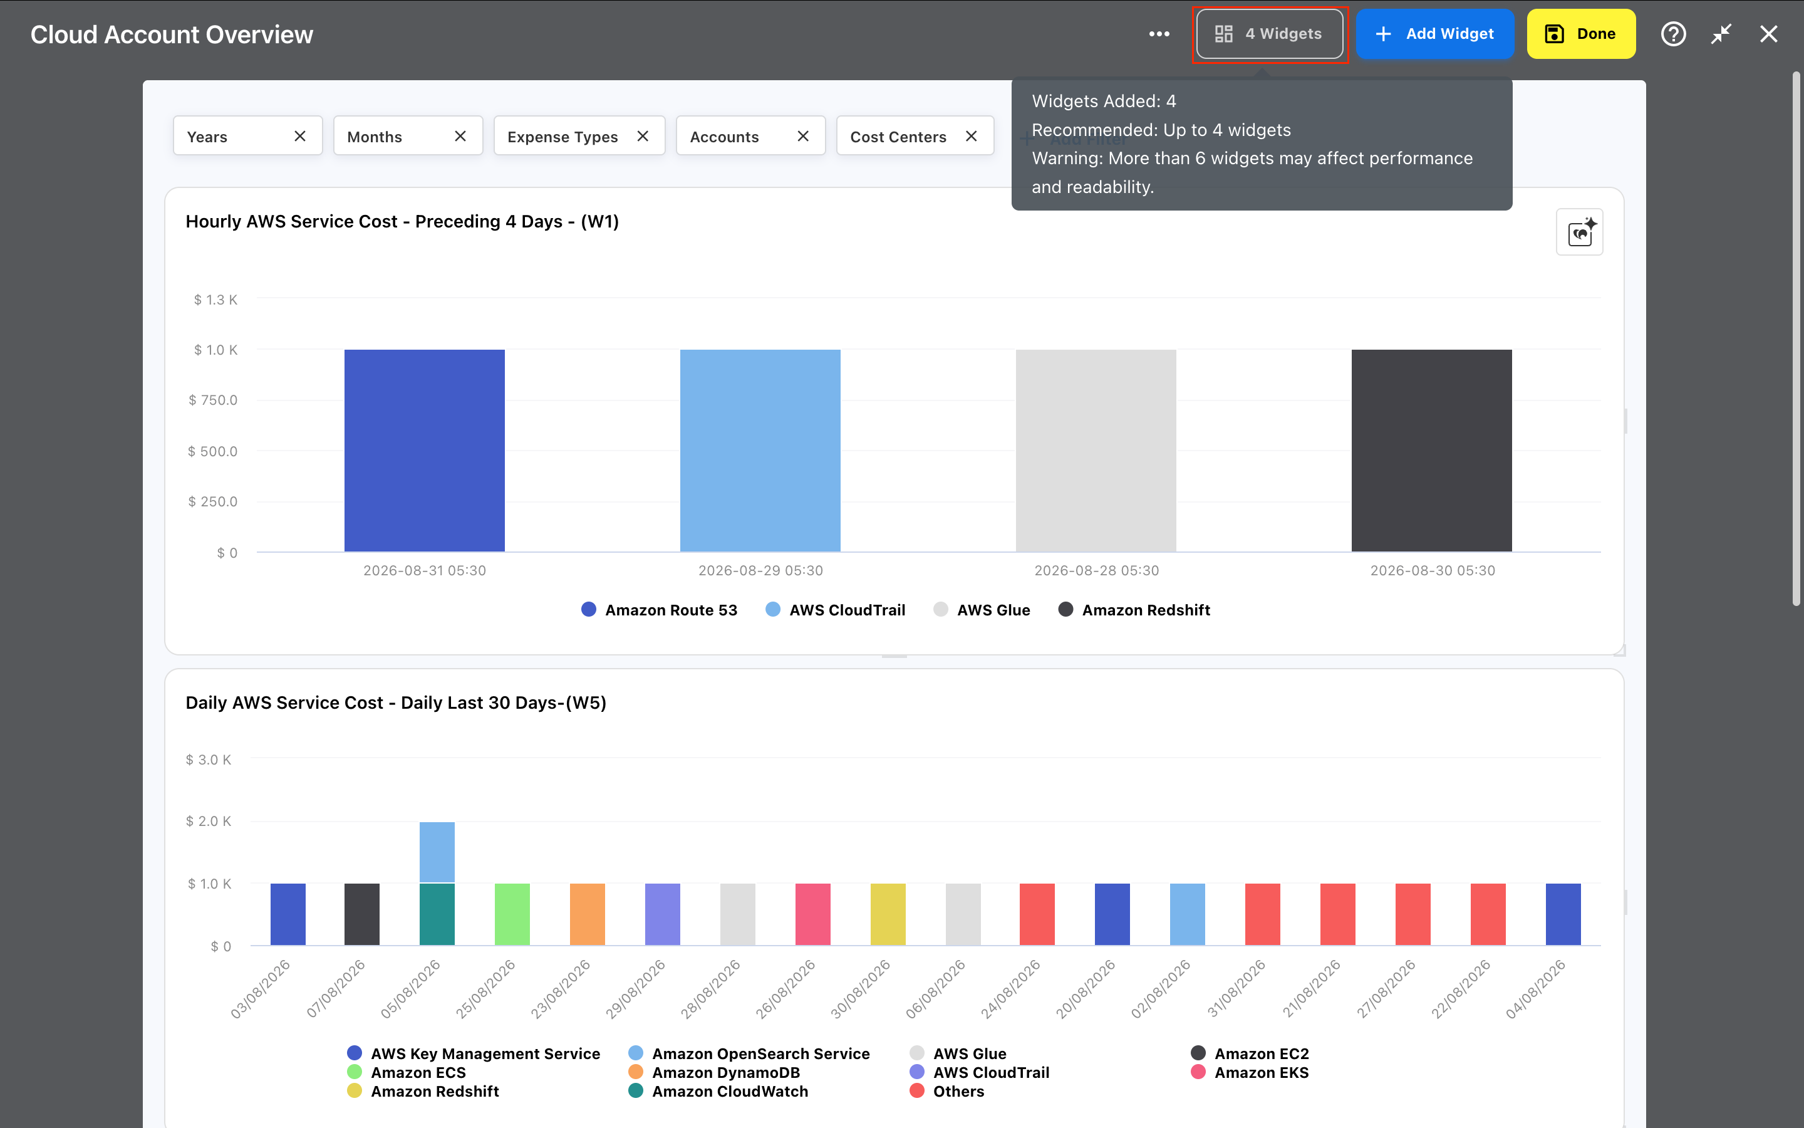Remove the Accounts filter
Viewport: 1804px width, 1128px height.
tap(803, 136)
